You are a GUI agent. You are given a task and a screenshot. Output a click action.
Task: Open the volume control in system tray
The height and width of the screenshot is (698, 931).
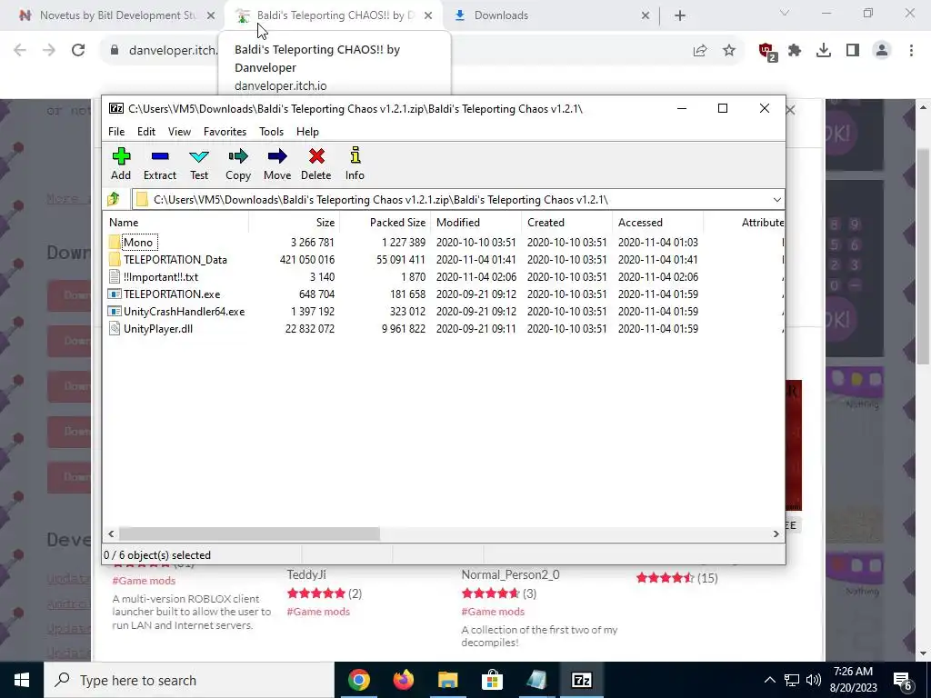click(814, 680)
